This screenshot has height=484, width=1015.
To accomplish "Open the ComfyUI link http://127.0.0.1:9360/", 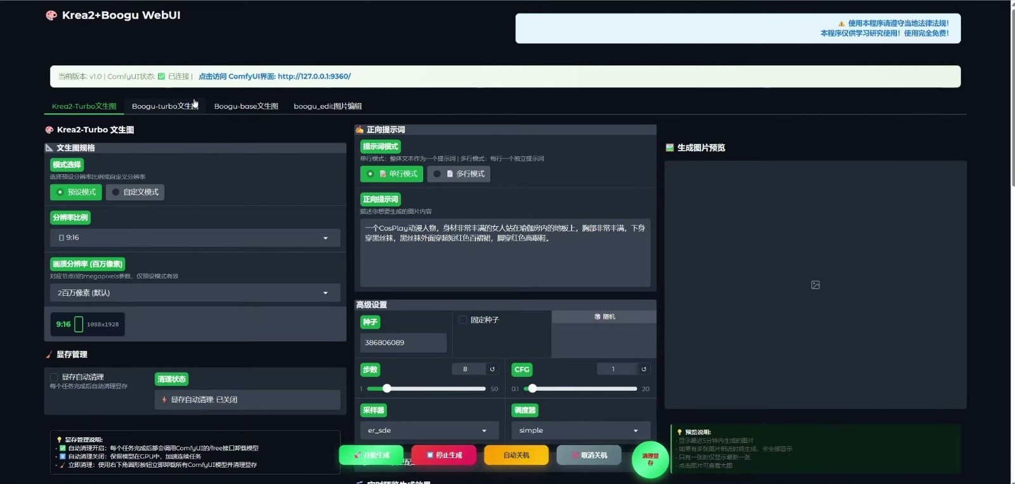I will click(314, 77).
